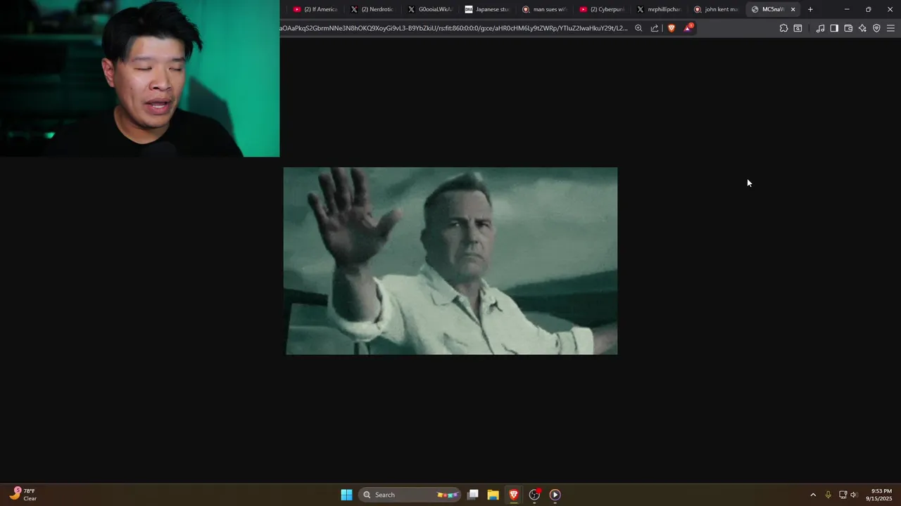Open the browser hamburger menu
This screenshot has width=901, height=506.
[890, 28]
